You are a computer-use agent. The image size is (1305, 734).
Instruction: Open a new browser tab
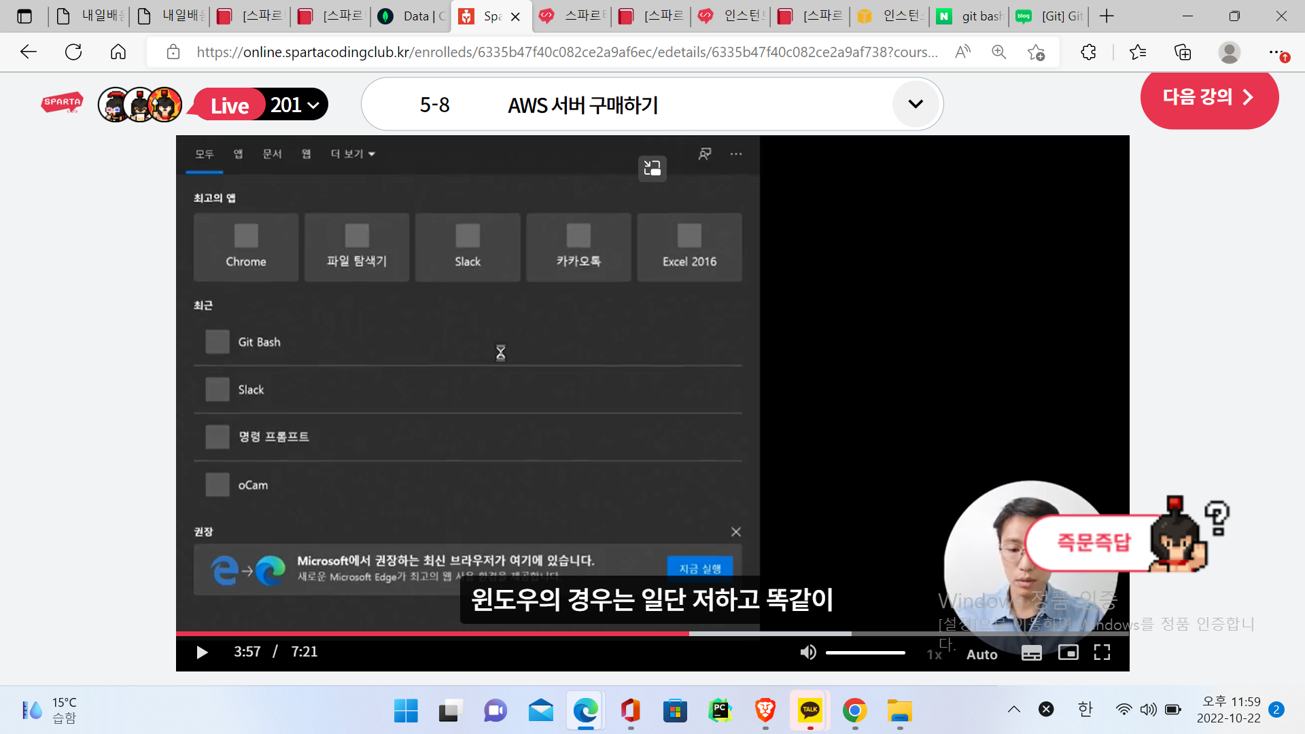(x=1107, y=16)
